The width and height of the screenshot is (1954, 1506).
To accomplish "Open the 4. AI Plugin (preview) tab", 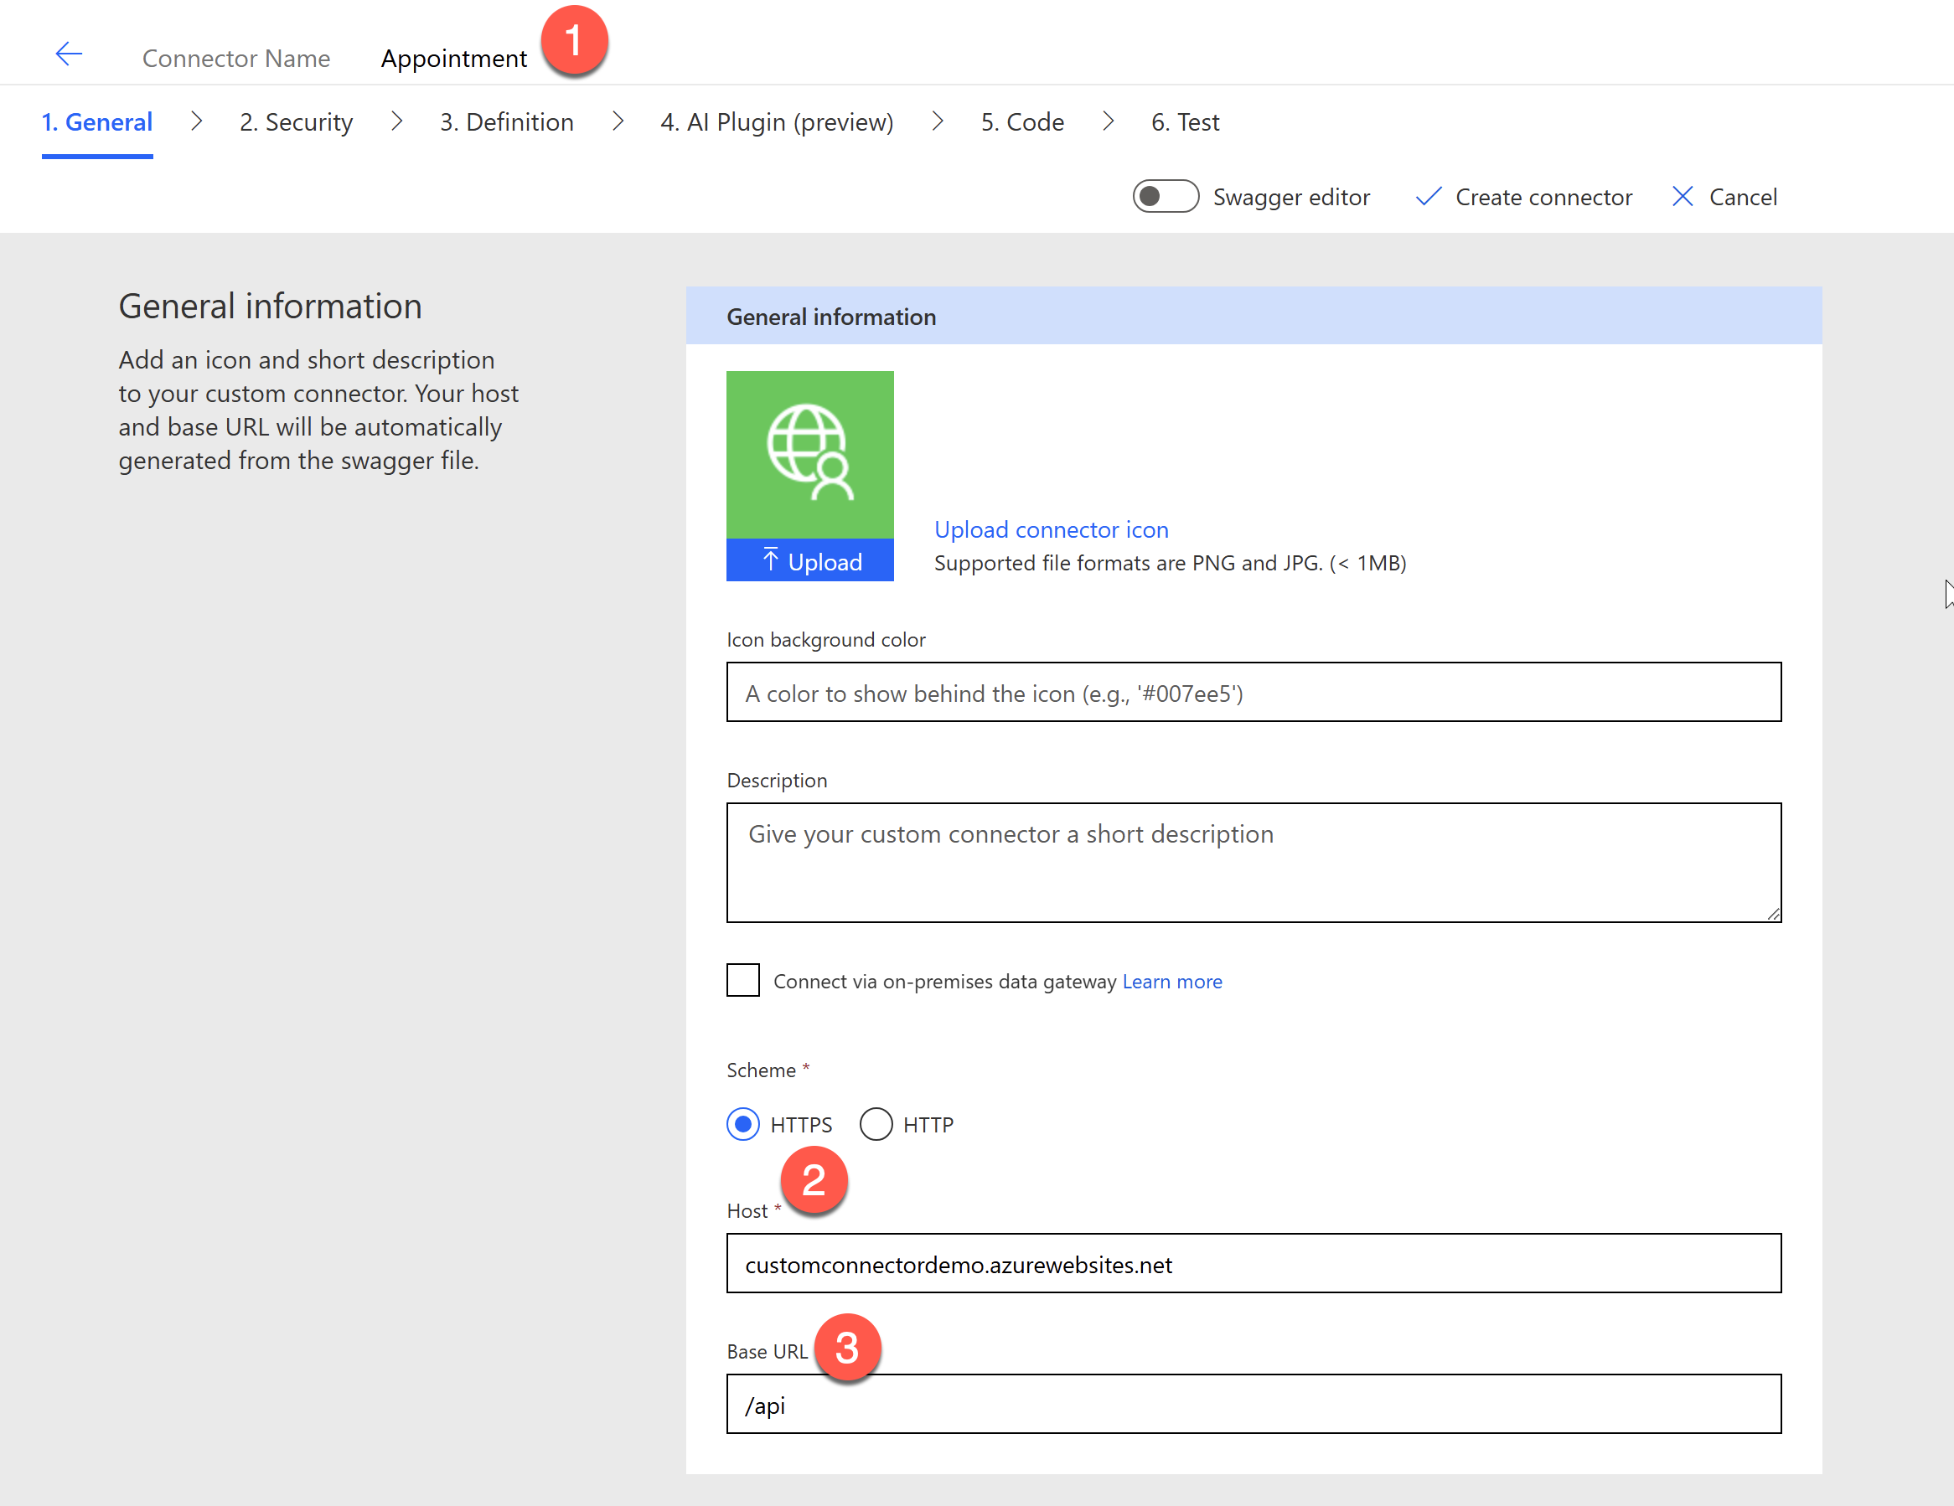I will tap(777, 122).
